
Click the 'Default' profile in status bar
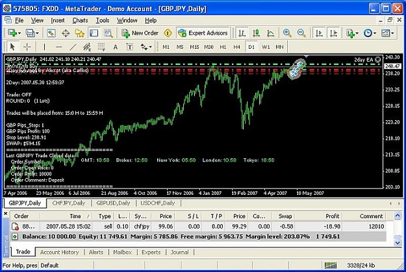50,266
